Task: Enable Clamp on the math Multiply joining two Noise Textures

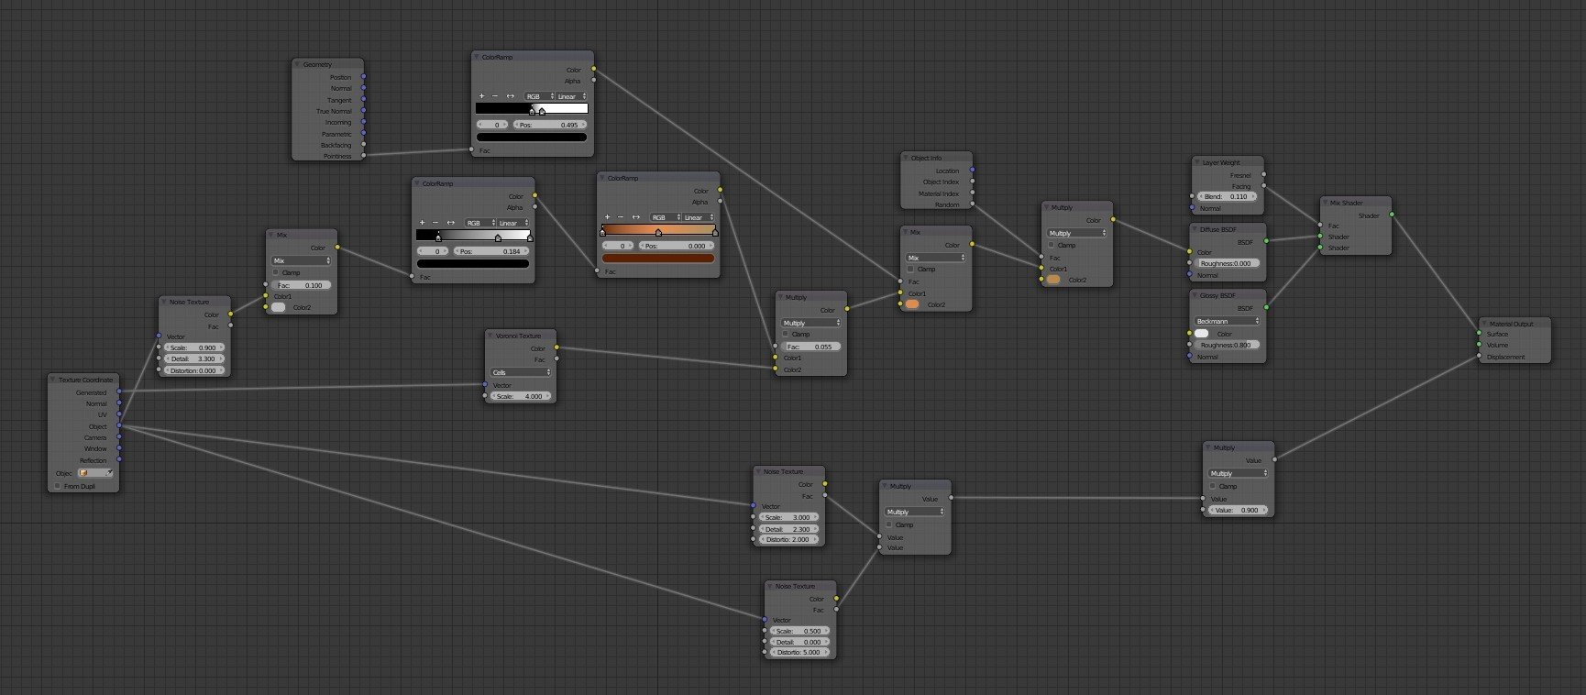Action: click(889, 524)
